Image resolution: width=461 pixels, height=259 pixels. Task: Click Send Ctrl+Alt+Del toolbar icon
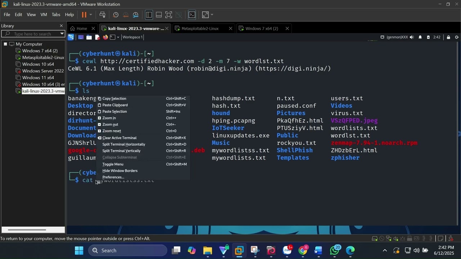click(x=102, y=15)
